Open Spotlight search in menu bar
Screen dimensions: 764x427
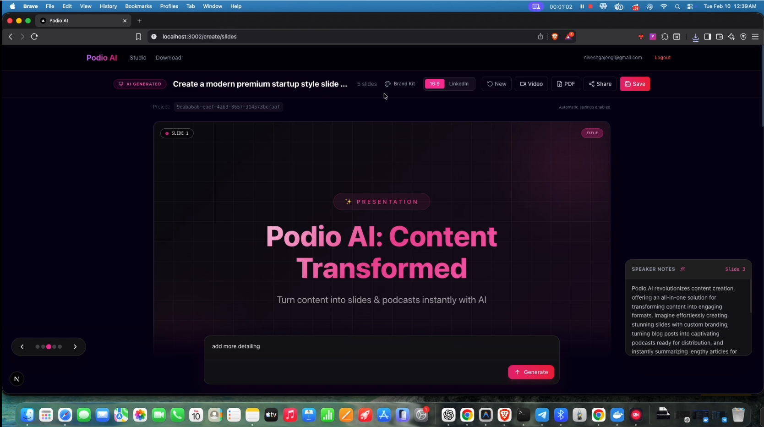point(677,6)
